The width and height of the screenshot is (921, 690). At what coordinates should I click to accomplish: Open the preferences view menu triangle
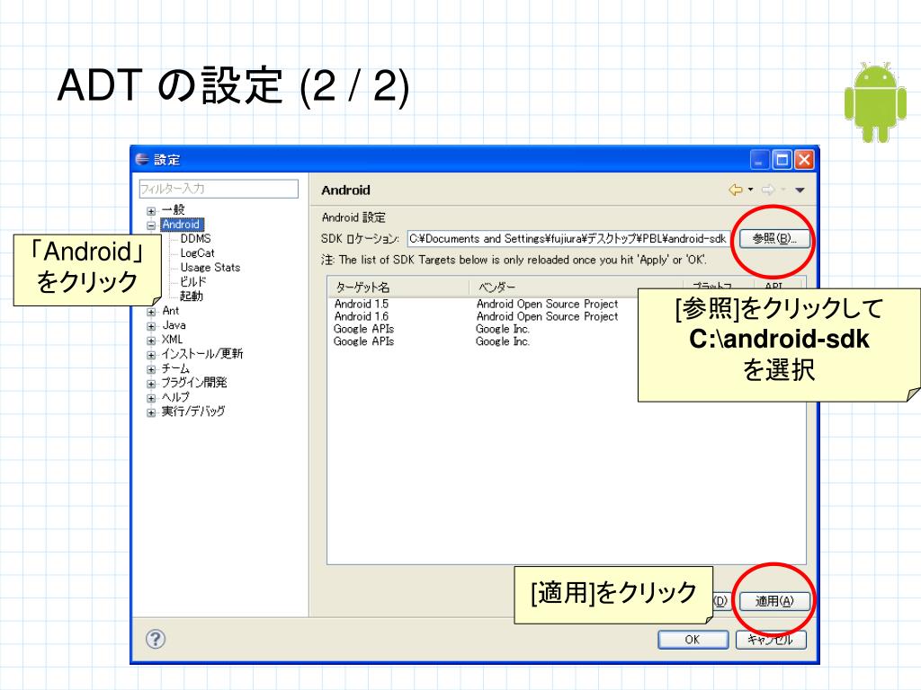[800, 190]
